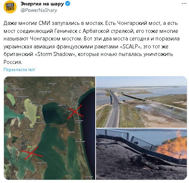Open the three-dot more options menu

(x=184, y=4)
